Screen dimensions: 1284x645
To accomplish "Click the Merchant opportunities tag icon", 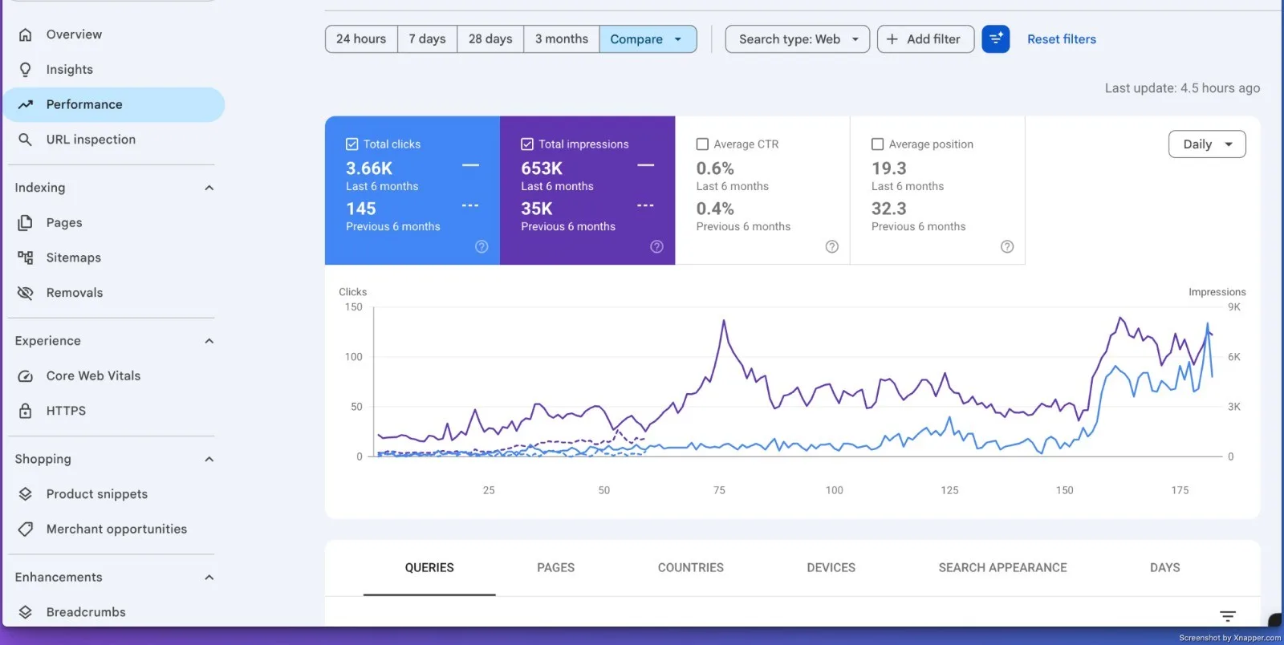I will pyautogui.click(x=26, y=529).
